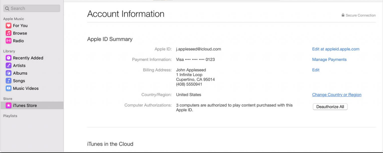Click the Recently Added clock icon

click(9, 58)
